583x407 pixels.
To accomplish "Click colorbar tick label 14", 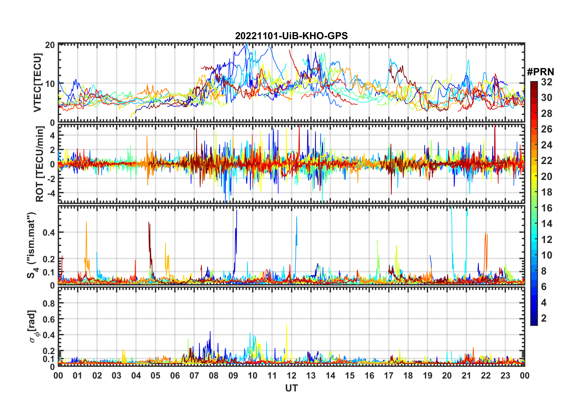I will pyautogui.click(x=547, y=224).
